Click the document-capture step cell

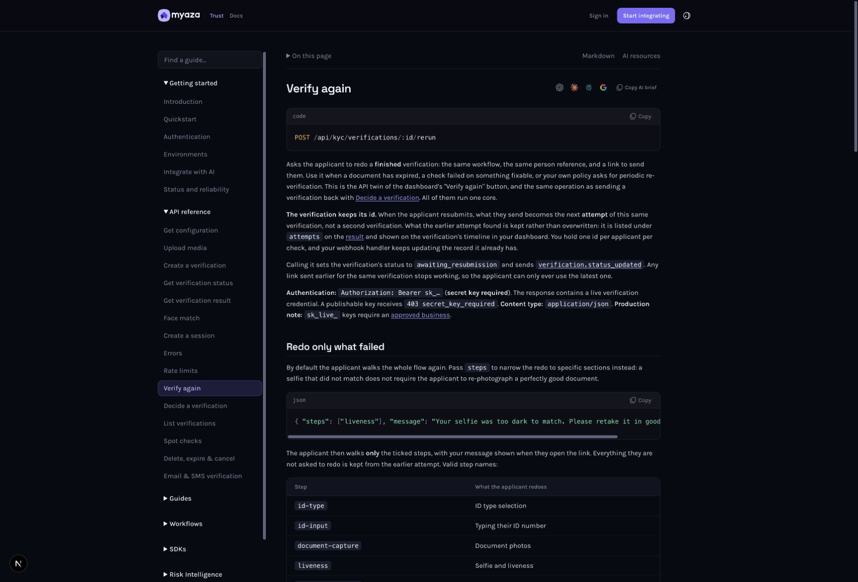[328, 546]
